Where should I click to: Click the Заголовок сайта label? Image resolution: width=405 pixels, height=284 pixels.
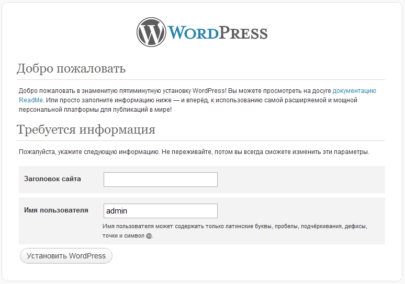(x=52, y=179)
